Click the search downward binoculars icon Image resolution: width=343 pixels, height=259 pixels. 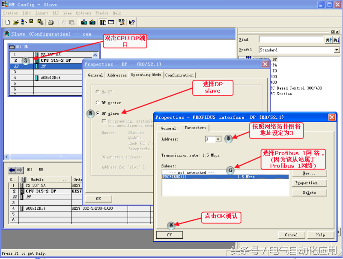click(337, 40)
